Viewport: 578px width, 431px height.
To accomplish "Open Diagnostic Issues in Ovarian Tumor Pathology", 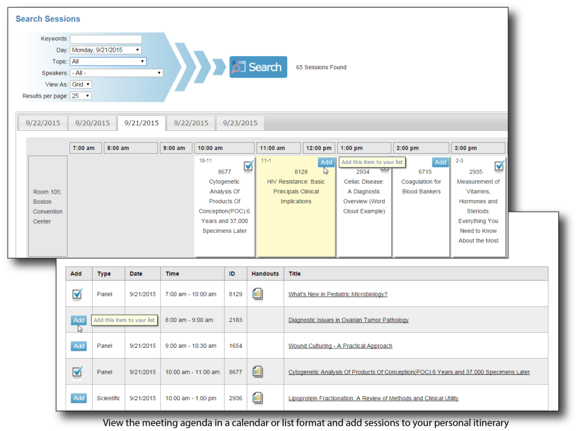I will (348, 319).
